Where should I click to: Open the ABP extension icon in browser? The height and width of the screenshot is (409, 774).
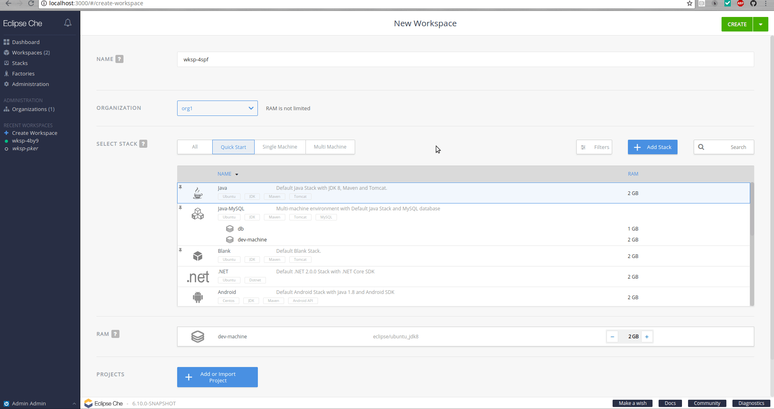point(741,3)
